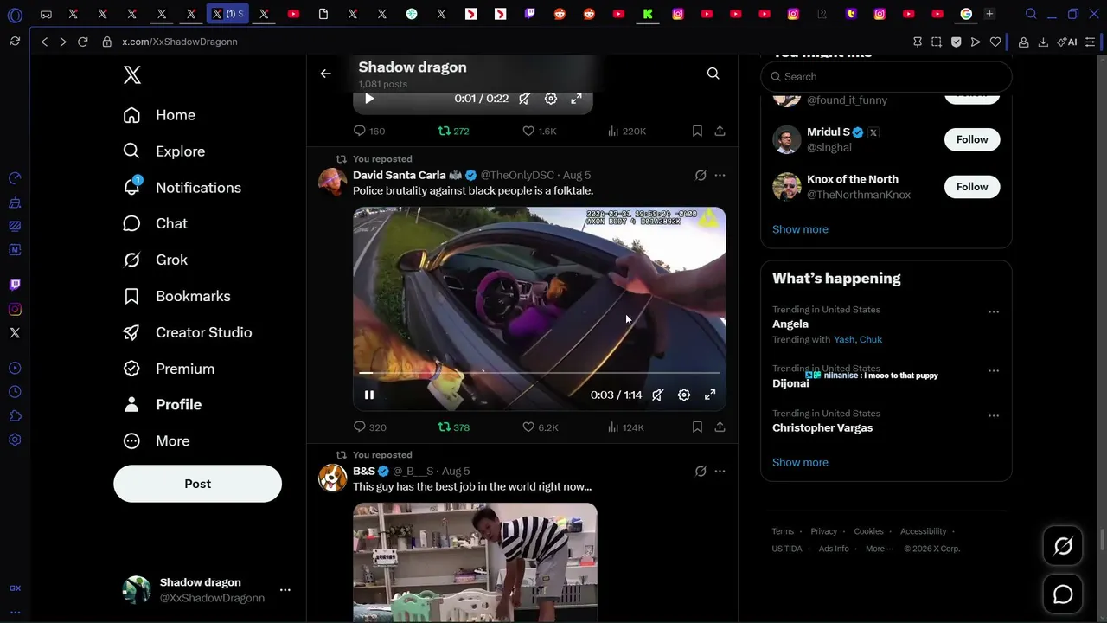Open Twitch in the Opera GX sidebar
Viewport: 1107px width, 623px height.
(15, 285)
